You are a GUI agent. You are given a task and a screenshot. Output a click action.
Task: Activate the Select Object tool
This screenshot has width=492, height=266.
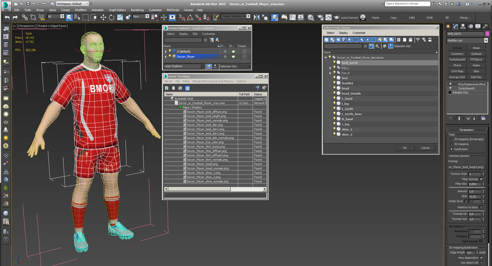click(x=69, y=17)
